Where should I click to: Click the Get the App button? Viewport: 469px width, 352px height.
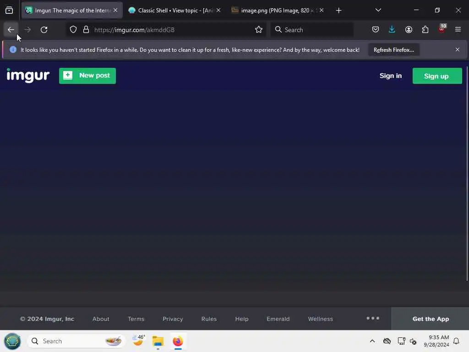[431, 319]
